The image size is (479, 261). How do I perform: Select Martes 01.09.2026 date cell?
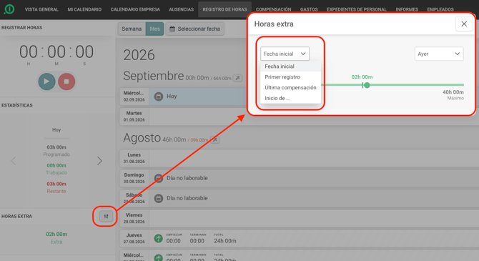[x=134, y=117]
